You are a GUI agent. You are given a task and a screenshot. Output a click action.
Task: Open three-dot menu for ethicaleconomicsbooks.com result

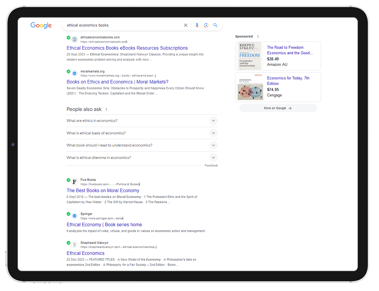click(127, 42)
